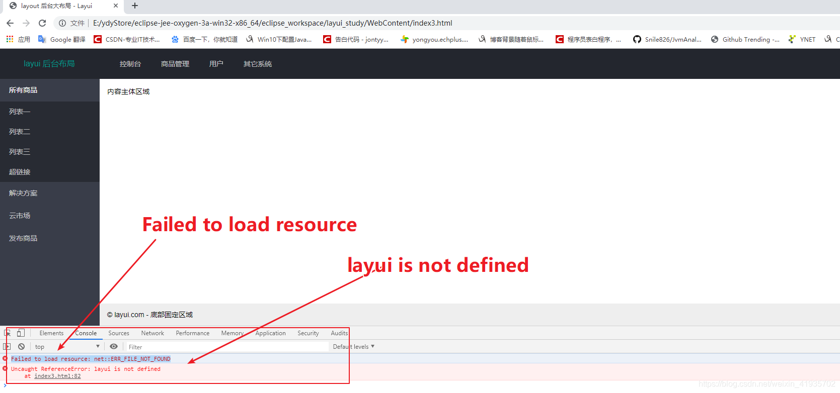Expand the 解决方案 sidebar group
Viewport: 840px width, 393px height.
click(50, 193)
